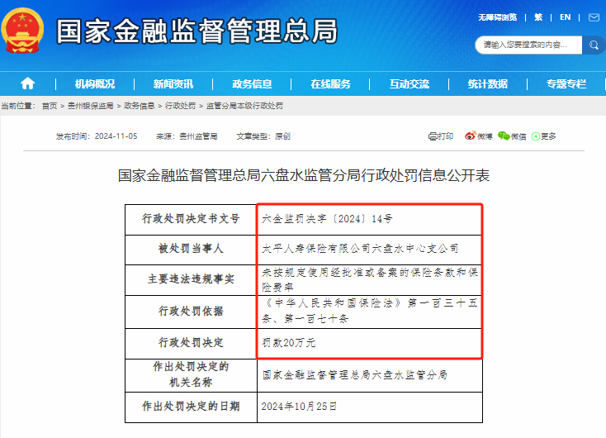Screen dimensions: 606x438
Task: Click the page heading 行政处罚信息公开表
Action: click(x=304, y=176)
